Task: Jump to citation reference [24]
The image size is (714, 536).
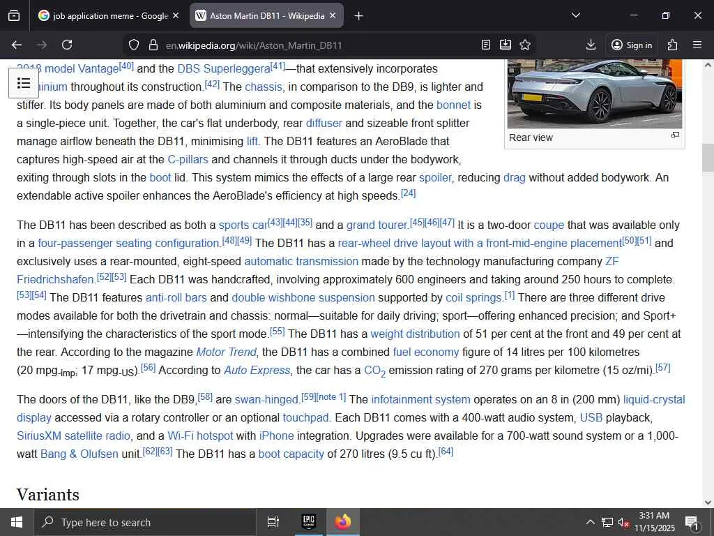Action: (409, 193)
